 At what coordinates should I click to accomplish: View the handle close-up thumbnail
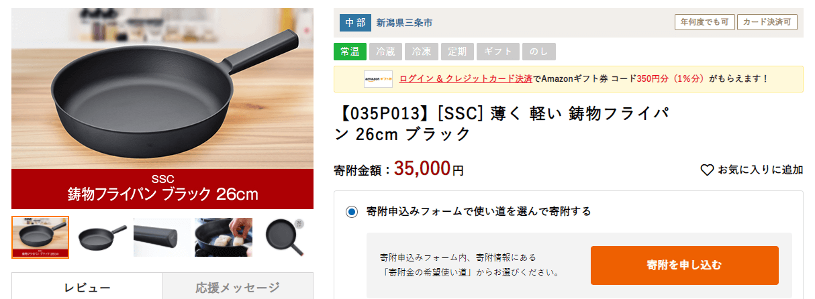pos(162,237)
